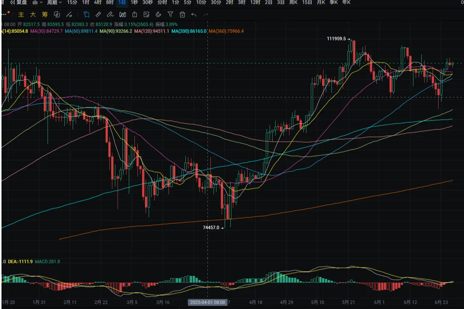Switch to the 分时 intraday view
The image size is (464, 309).
[x=162, y=2]
